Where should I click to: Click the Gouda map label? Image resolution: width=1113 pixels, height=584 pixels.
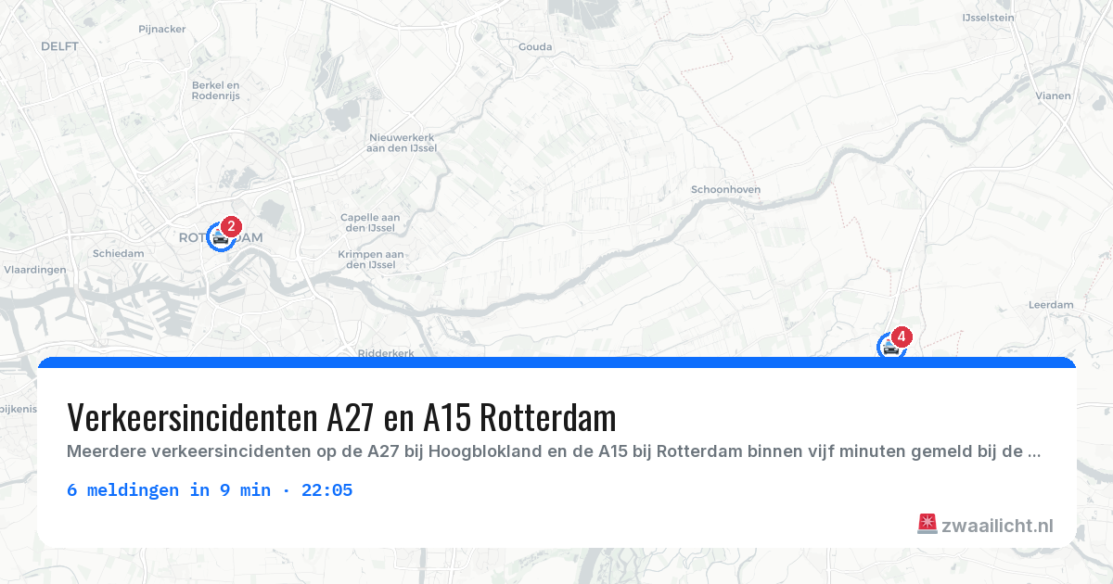[x=535, y=46]
